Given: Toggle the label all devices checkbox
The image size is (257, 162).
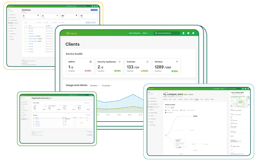Looking at the screenshot, I should [166, 113].
